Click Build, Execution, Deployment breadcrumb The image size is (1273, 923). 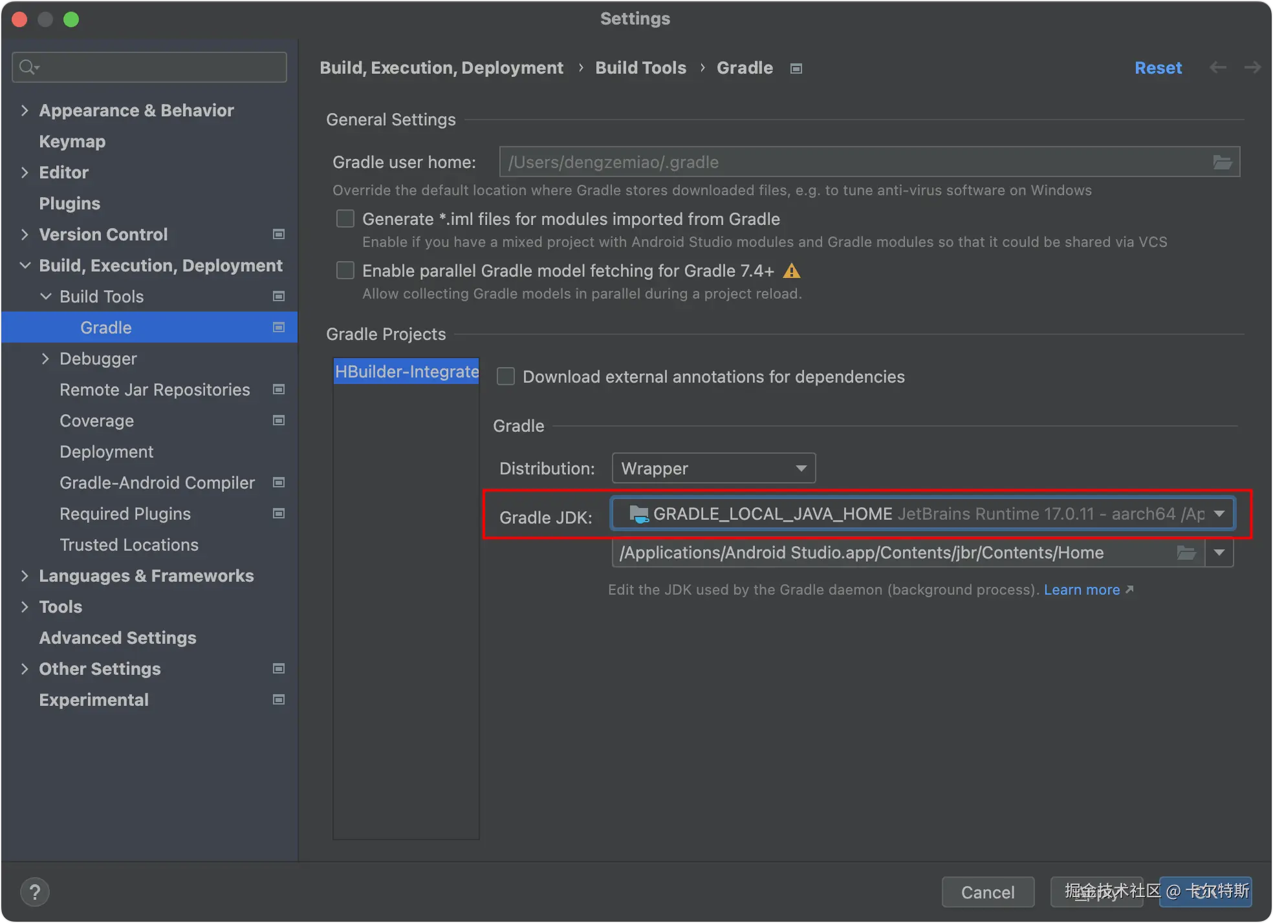[441, 68]
